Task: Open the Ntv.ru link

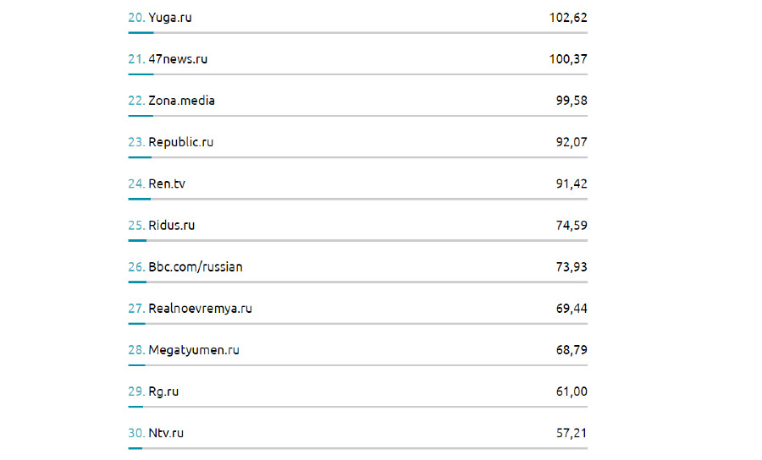Action: click(166, 433)
